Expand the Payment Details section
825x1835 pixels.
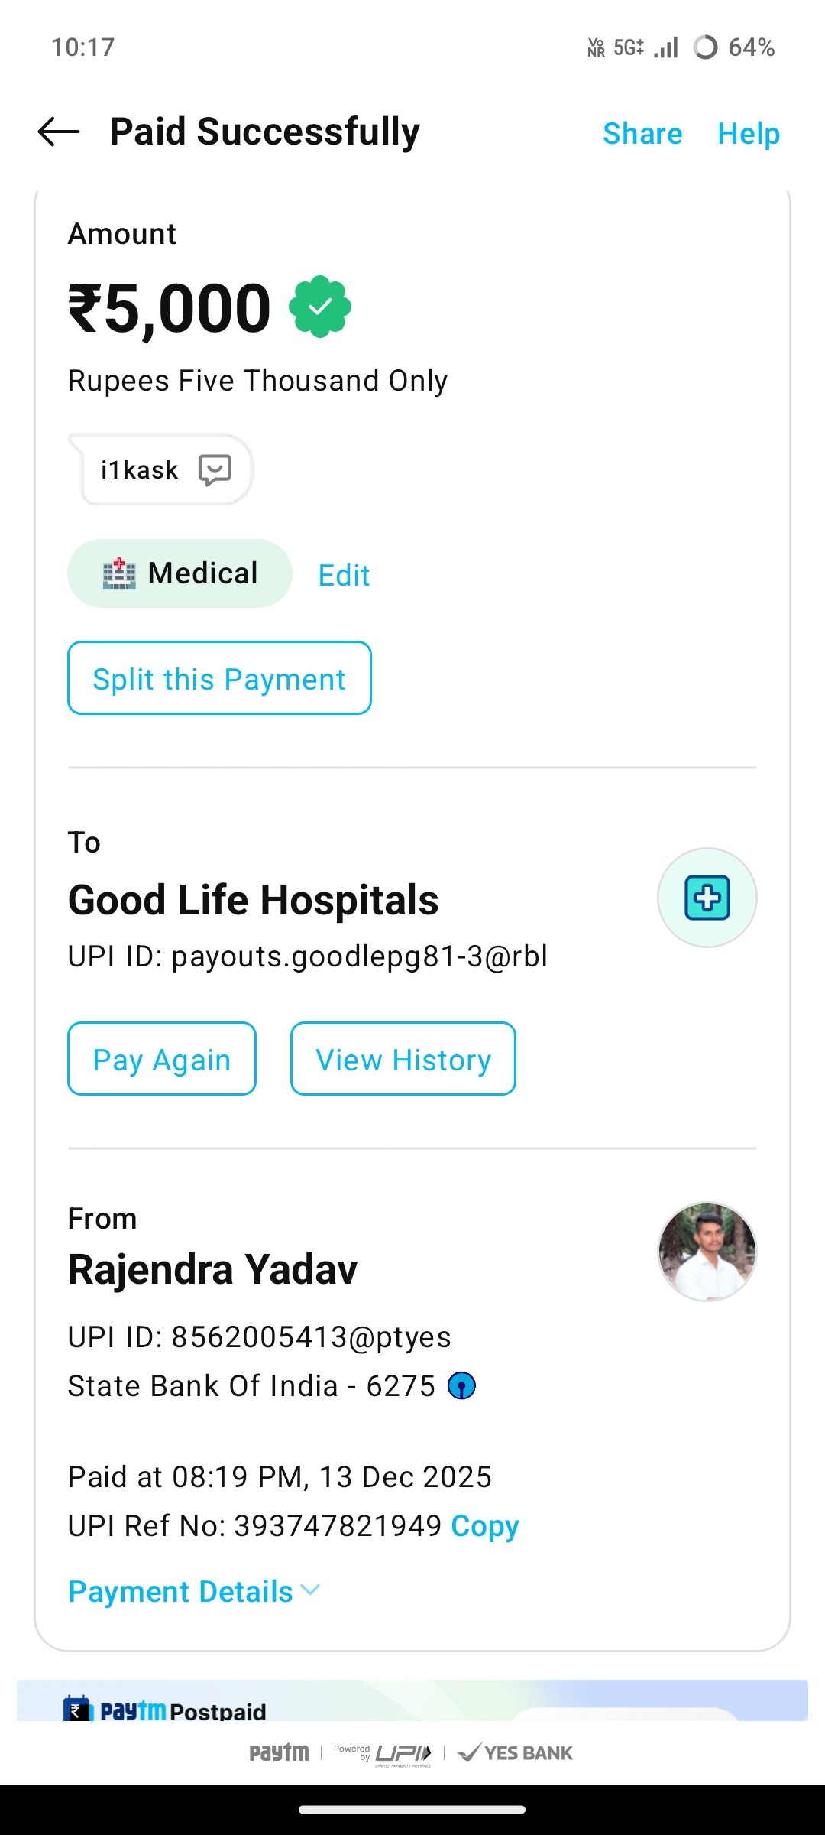click(181, 1592)
